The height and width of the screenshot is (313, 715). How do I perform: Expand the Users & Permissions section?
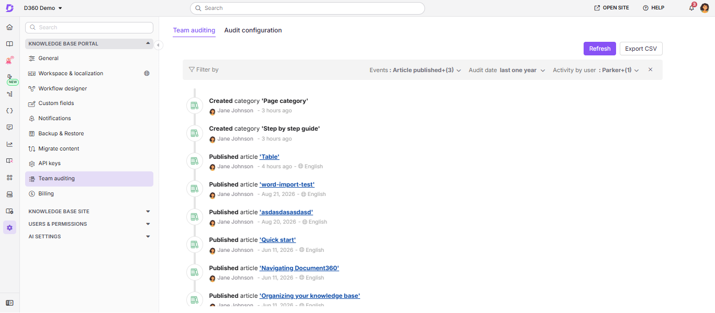coord(89,224)
